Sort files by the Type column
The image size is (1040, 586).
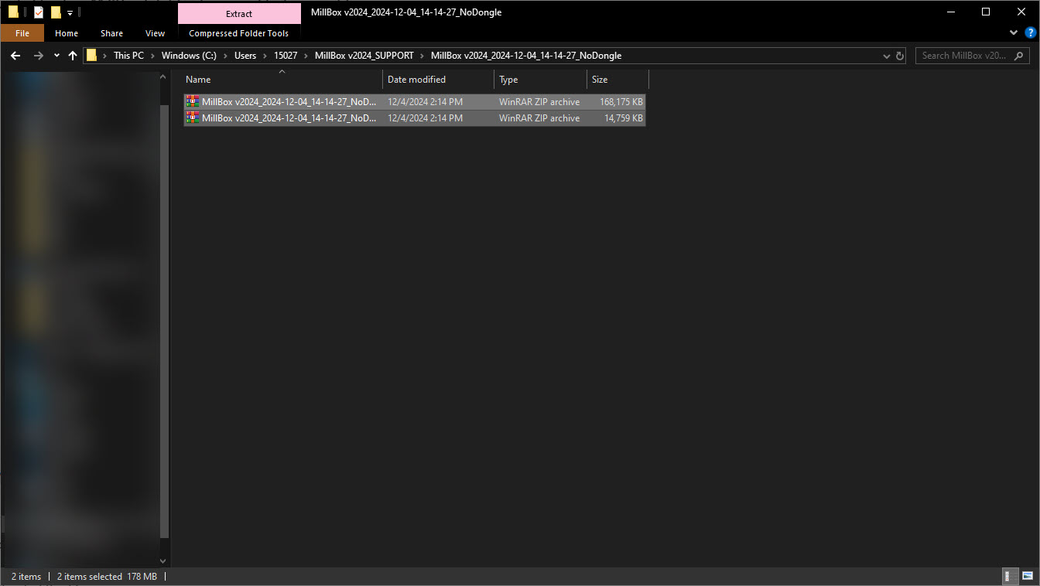(x=541, y=80)
